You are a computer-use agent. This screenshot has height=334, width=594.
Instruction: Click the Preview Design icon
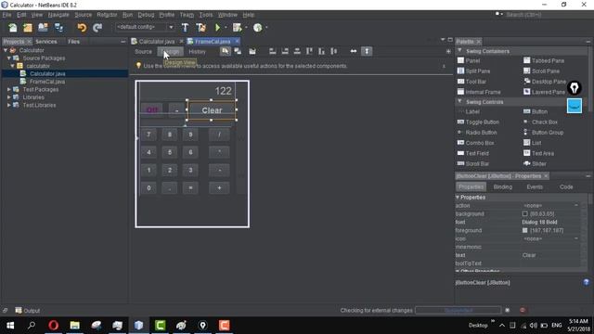(252, 51)
